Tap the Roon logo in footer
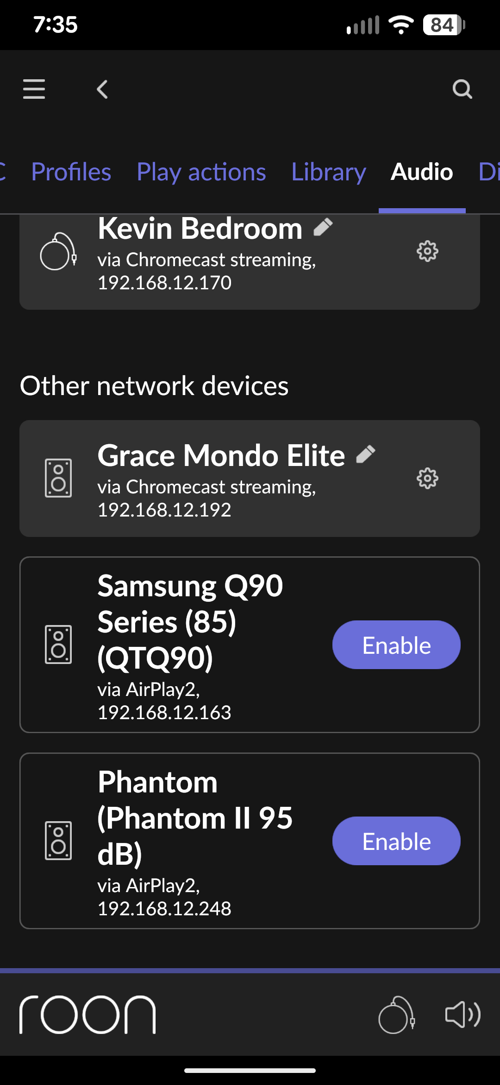This screenshot has height=1085, width=500. pos(87,1015)
